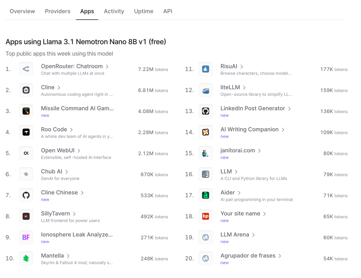Screen dimensions: 361x278
Task: Click the 'Apps using Llama 3.1 Nemotron Nano' heading
Action: 86,42
